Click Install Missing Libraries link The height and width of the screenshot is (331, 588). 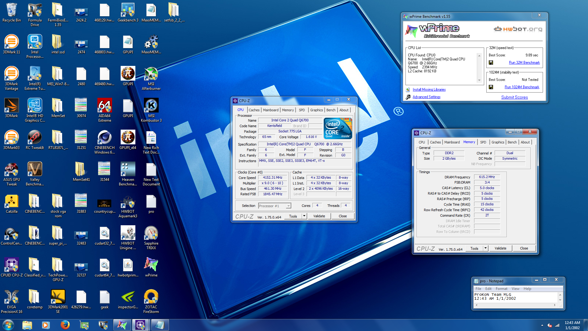(x=429, y=89)
